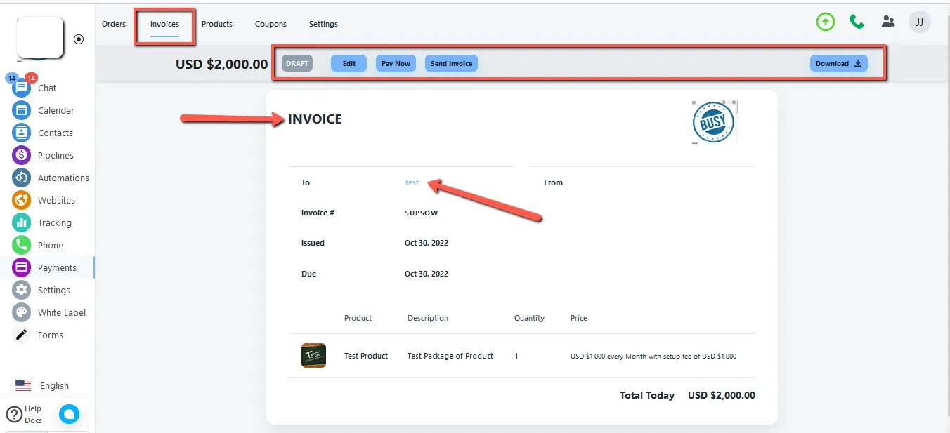Click the US flag language icon
Viewport: 950px width, 433px height.
click(x=23, y=385)
